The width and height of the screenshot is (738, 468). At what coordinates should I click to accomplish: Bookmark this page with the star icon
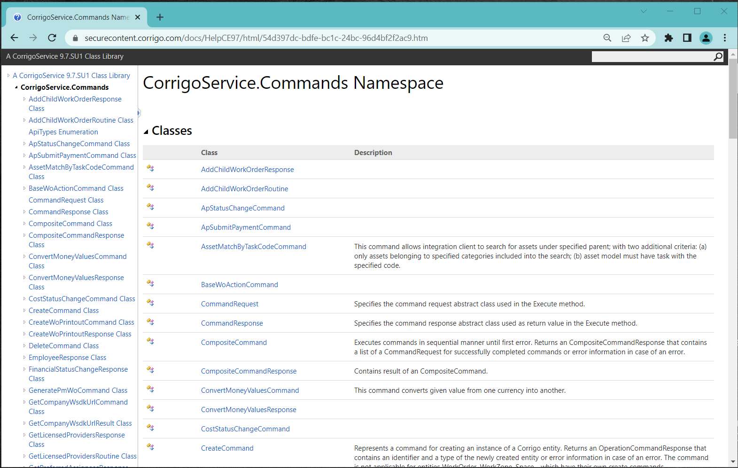click(x=645, y=38)
